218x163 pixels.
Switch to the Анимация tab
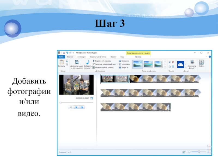click(81, 57)
